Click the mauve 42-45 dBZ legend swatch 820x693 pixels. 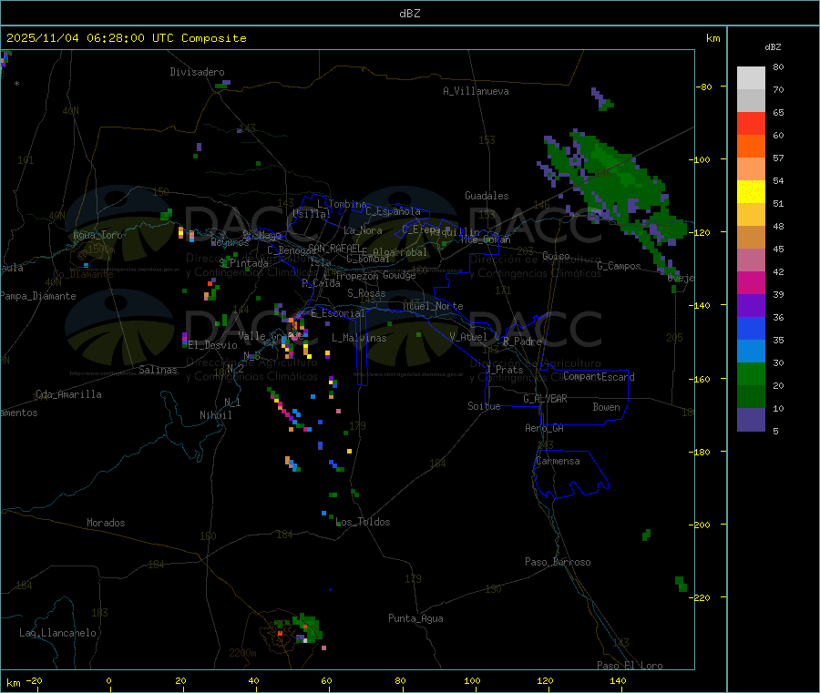[751, 260]
